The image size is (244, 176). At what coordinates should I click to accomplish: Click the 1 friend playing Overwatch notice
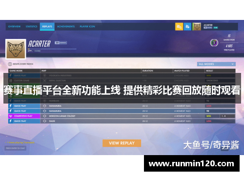(20, 142)
